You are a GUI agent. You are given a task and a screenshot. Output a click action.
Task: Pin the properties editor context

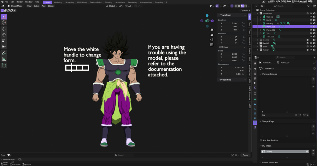314,63
